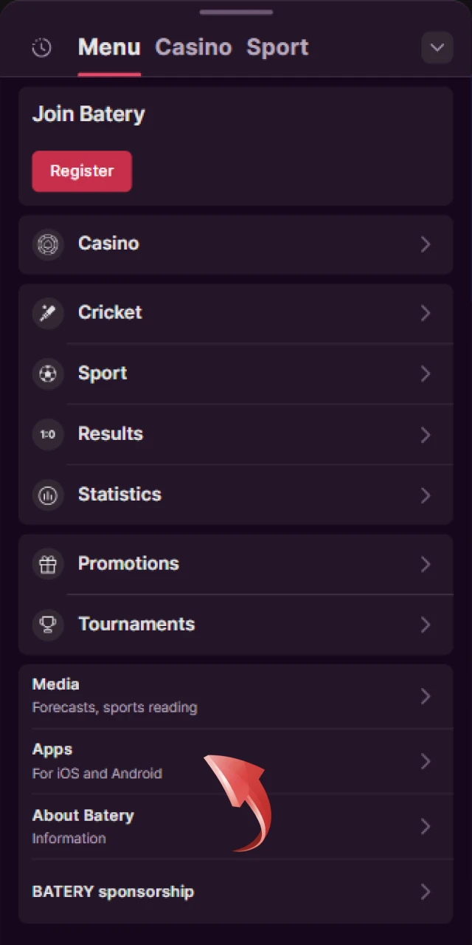Click the history clock icon
This screenshot has width=472, height=945.
click(x=42, y=48)
